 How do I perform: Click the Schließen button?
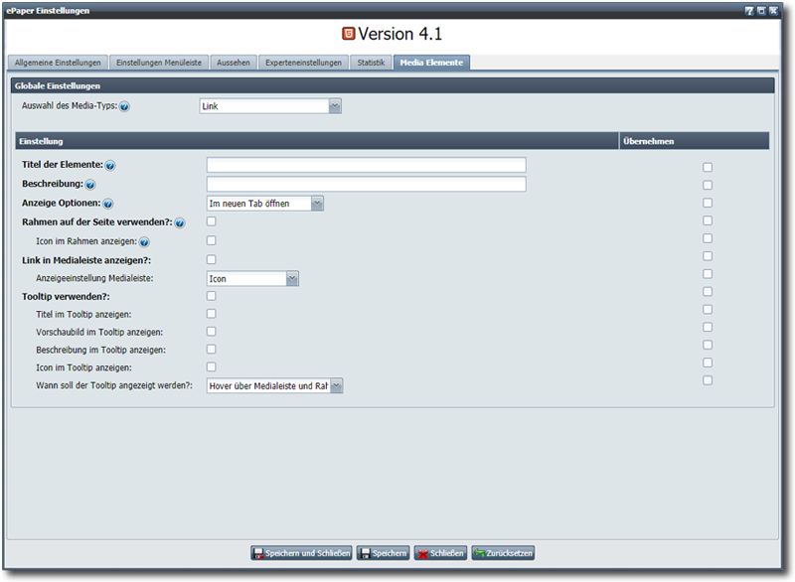440,553
